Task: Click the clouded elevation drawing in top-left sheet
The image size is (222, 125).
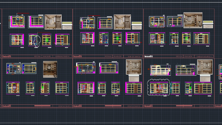Action: tap(35, 40)
